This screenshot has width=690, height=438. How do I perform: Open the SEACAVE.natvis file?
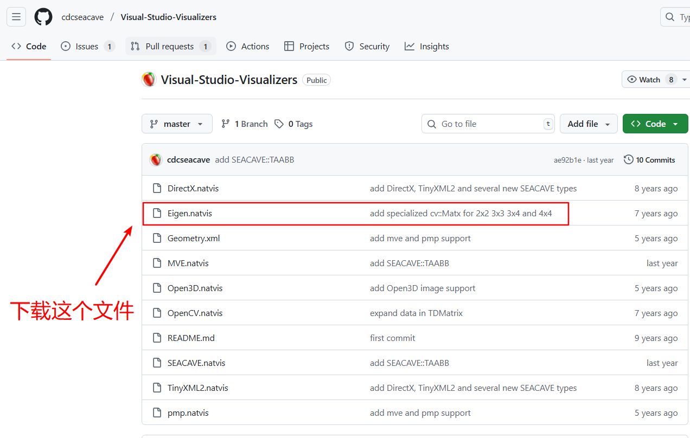(196, 363)
